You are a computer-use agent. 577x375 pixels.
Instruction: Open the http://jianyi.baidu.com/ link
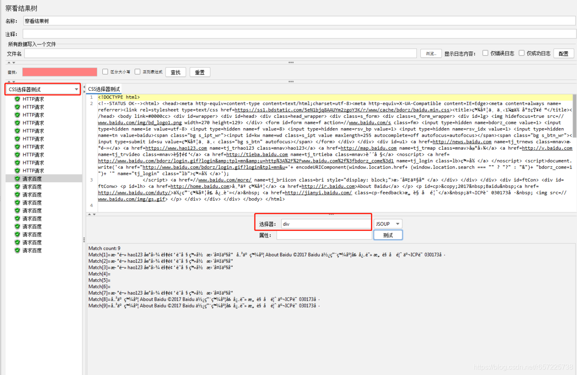point(318,193)
